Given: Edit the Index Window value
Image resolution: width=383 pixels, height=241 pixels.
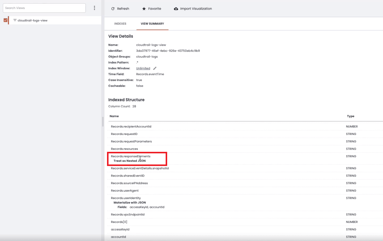Looking at the screenshot, I should pyautogui.click(x=154, y=68).
